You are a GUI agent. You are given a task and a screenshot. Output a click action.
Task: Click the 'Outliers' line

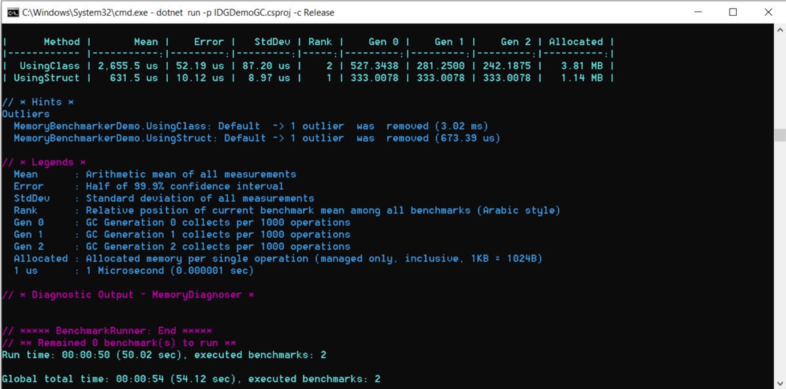click(x=26, y=114)
